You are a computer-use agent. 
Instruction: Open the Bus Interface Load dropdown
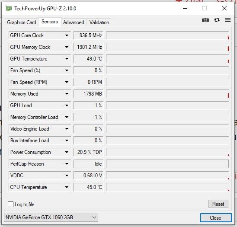(40, 141)
